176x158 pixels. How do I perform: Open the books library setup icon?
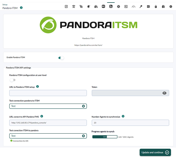click(x=96, y=7)
